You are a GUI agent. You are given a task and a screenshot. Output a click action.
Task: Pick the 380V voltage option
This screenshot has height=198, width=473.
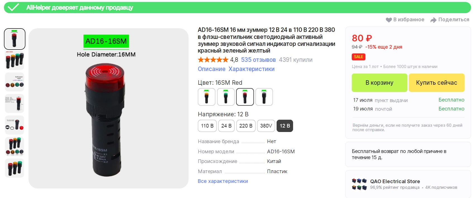pos(266,126)
